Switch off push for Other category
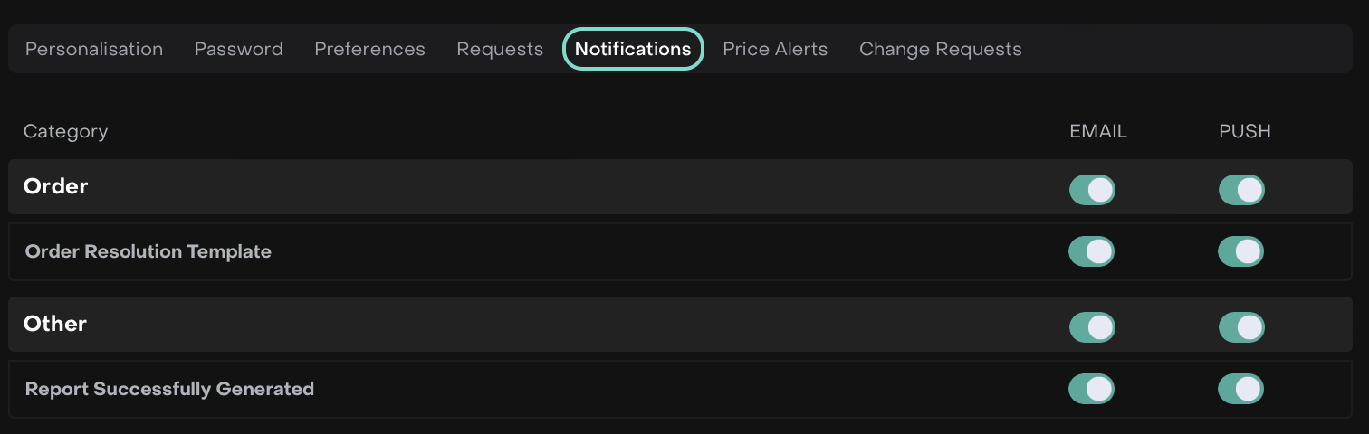This screenshot has width=1369, height=434. (x=1241, y=327)
